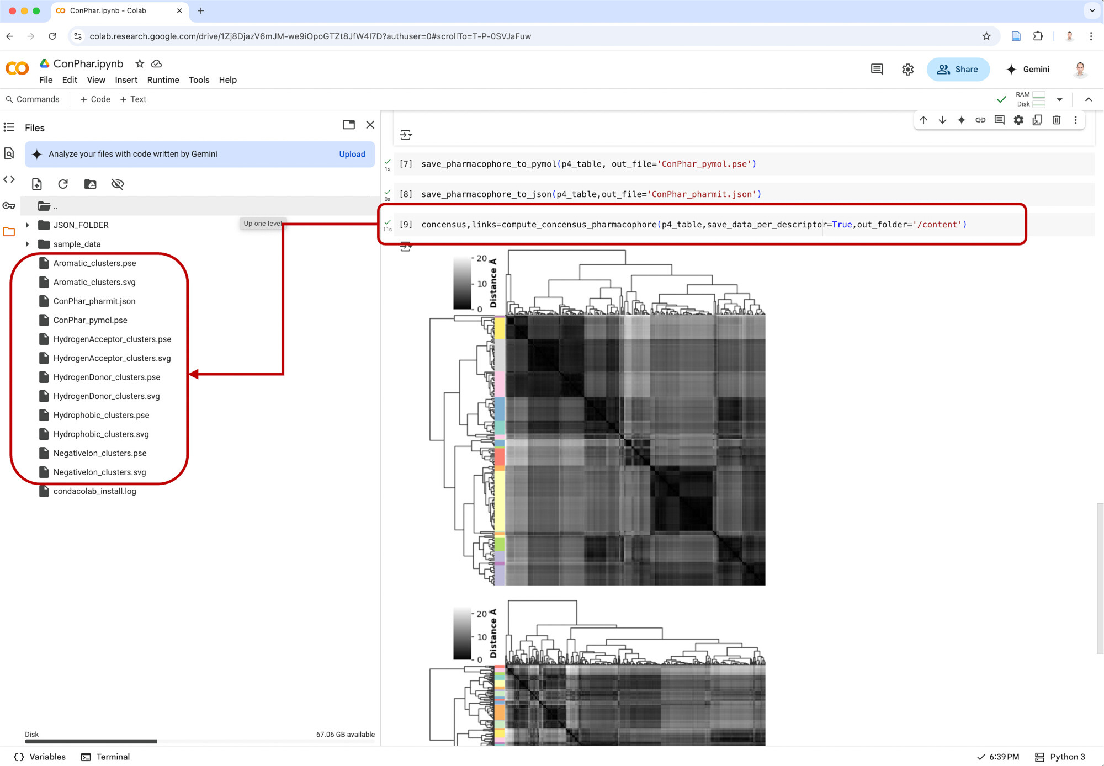Toggle the show hidden files eye icon

pyautogui.click(x=118, y=184)
